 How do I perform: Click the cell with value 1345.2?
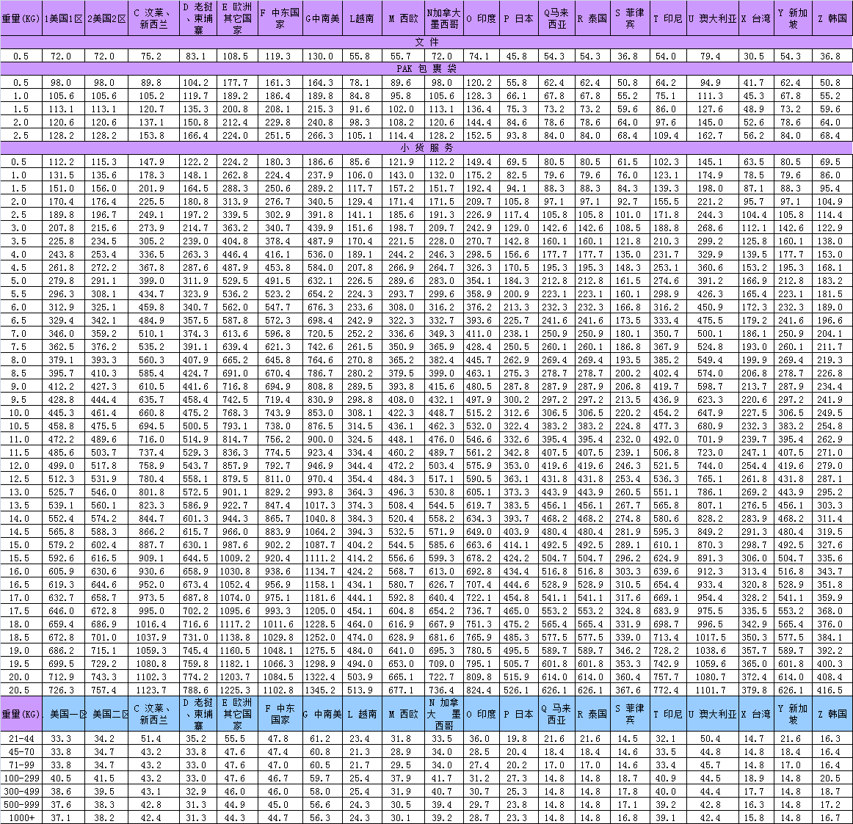(x=321, y=690)
